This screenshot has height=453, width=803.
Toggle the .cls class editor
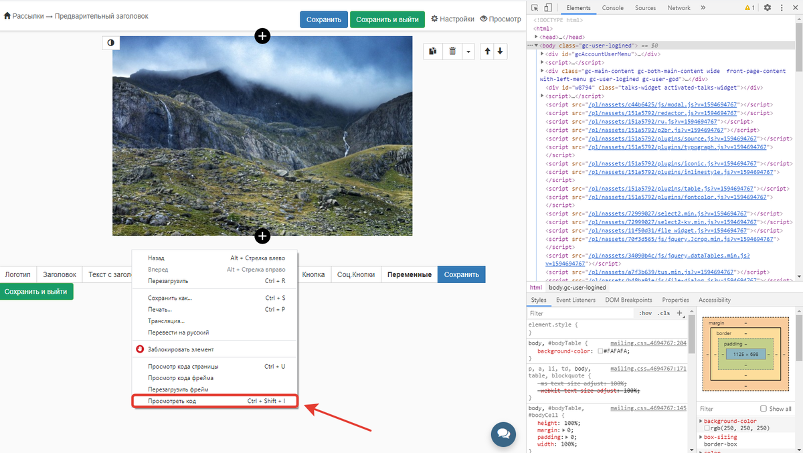(x=664, y=313)
